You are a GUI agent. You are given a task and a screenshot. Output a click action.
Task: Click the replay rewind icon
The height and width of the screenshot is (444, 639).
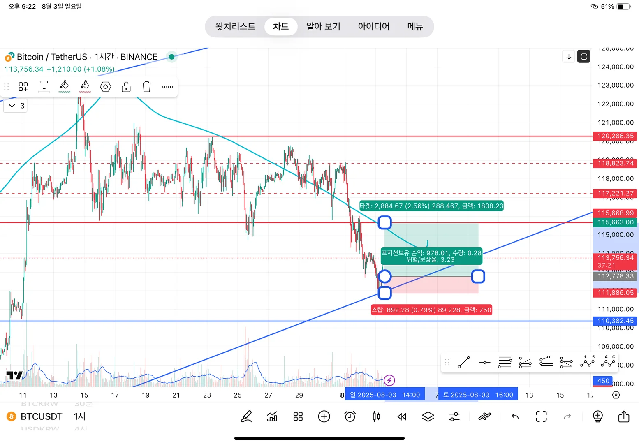pos(402,416)
